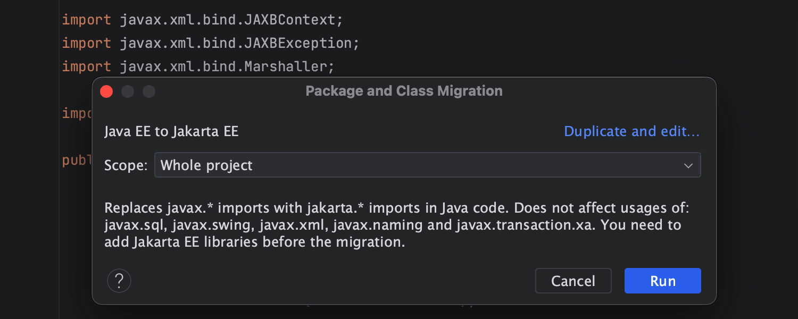Click the Java EE to Jakarta EE label
The image size is (798, 319).
click(171, 131)
